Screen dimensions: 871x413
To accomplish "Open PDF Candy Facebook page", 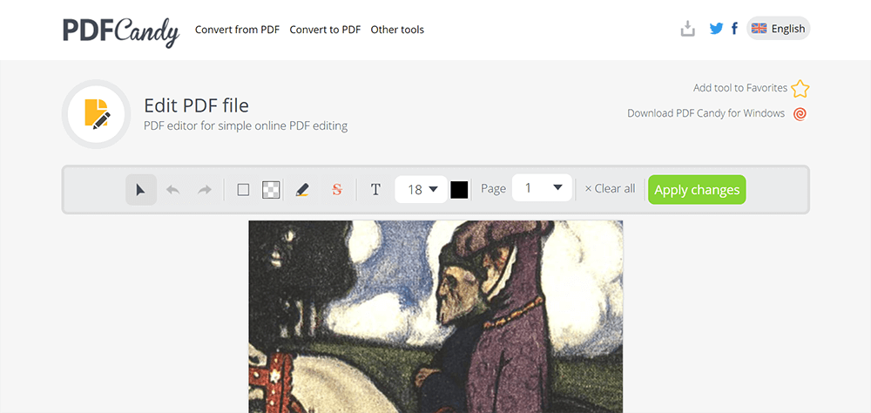I will click(734, 29).
